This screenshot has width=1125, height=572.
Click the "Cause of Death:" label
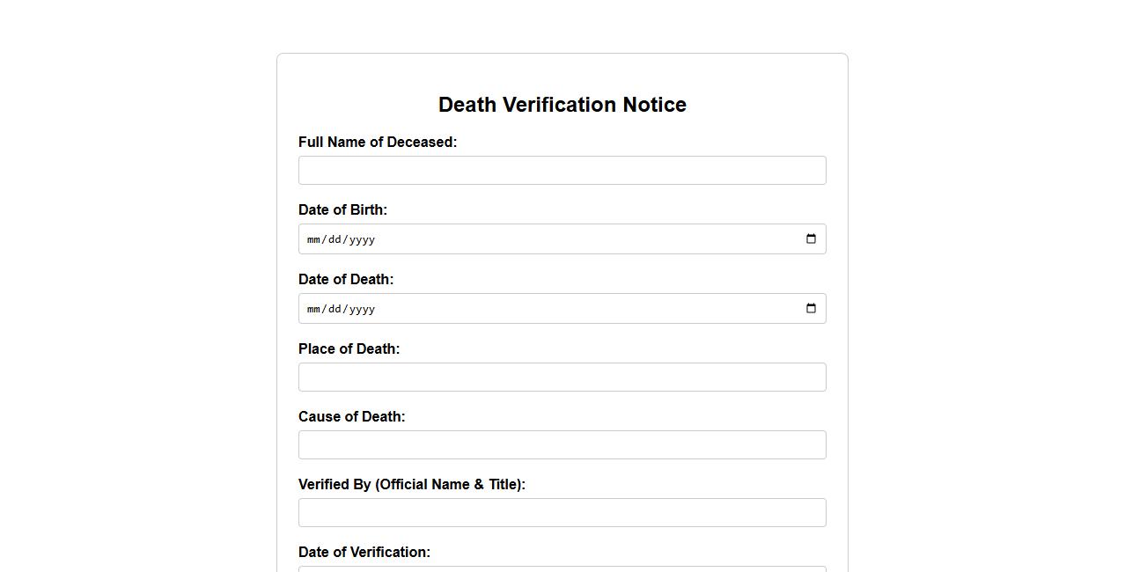coord(351,417)
